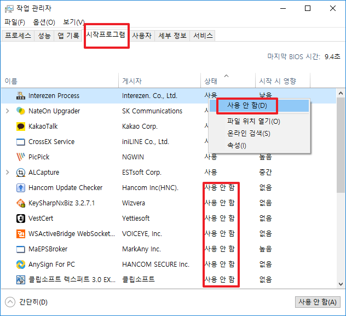Screen dimensions: 346x316
Task: Click publisher iniLINE Co., Ltd.
Action: (146, 141)
